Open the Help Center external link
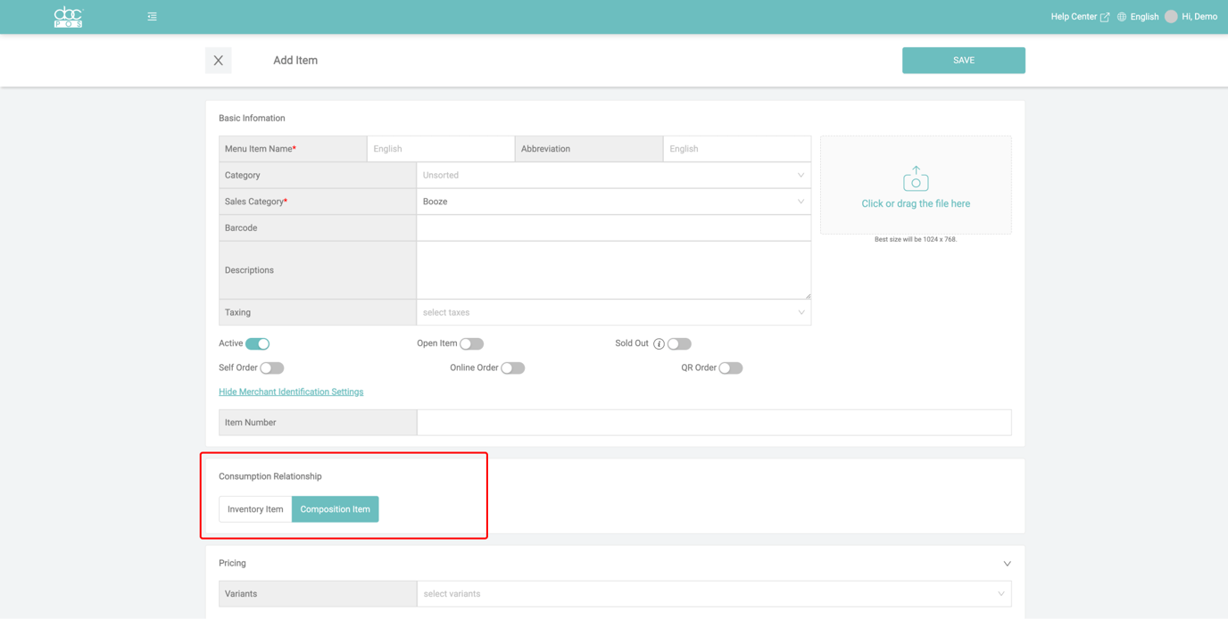The width and height of the screenshot is (1228, 619). pyautogui.click(x=1079, y=17)
